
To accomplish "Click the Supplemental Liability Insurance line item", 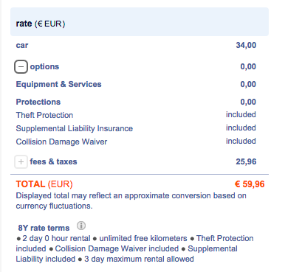I will pyautogui.click(x=75, y=128).
